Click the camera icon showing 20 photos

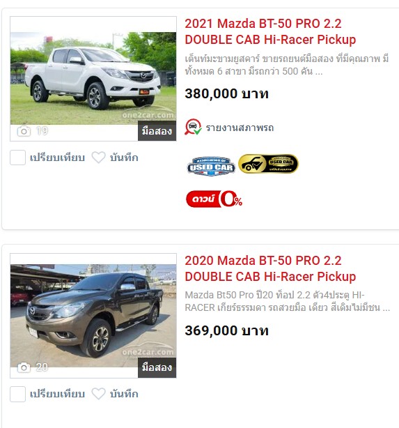[x=24, y=367]
